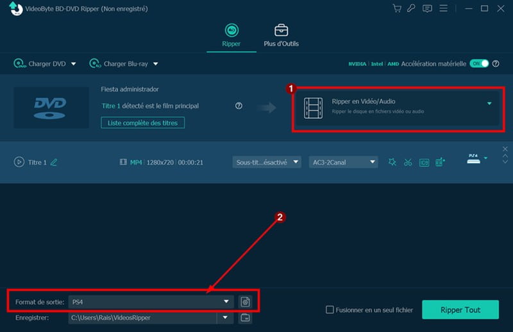Open the scissors cut tool
Screen dimensions: 513x332
(408, 162)
